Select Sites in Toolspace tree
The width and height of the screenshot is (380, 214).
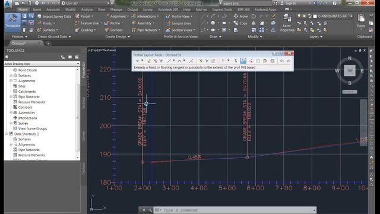click(x=22, y=86)
